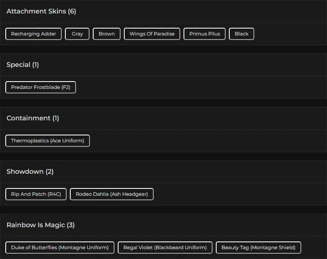Click Regal Violet (Blackbeard Uniform) tag

point(165,248)
